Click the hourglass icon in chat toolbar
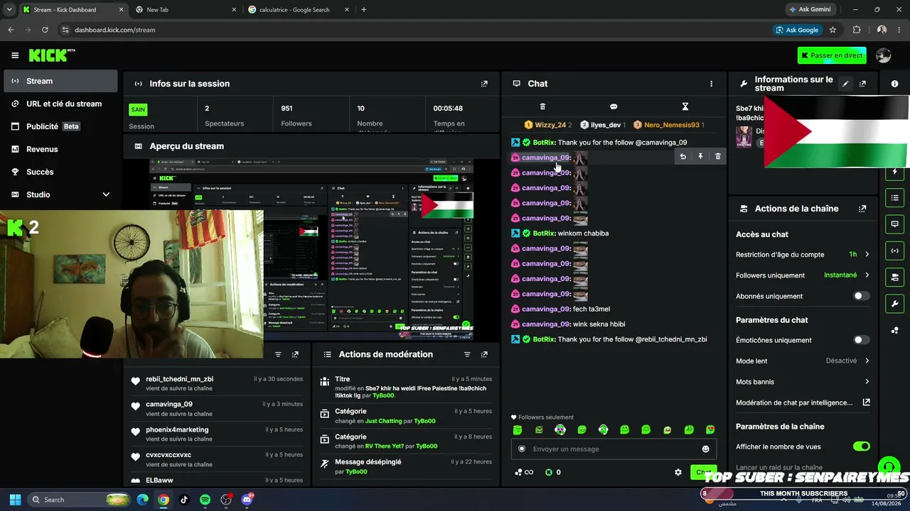The width and height of the screenshot is (910, 511). click(x=685, y=107)
